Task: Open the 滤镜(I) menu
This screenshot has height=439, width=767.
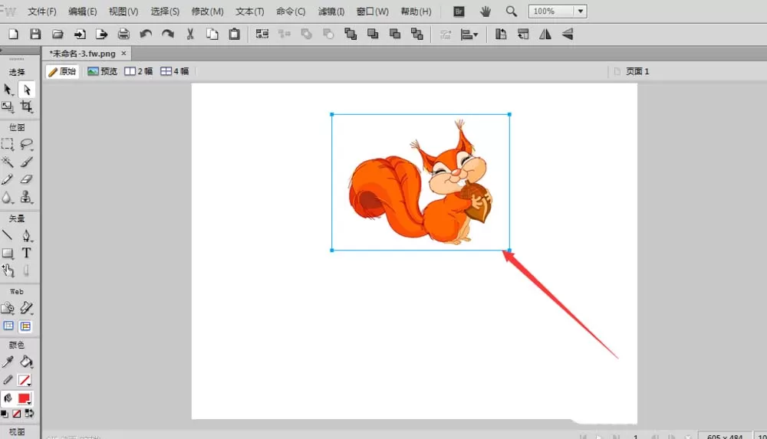Action: [x=331, y=11]
